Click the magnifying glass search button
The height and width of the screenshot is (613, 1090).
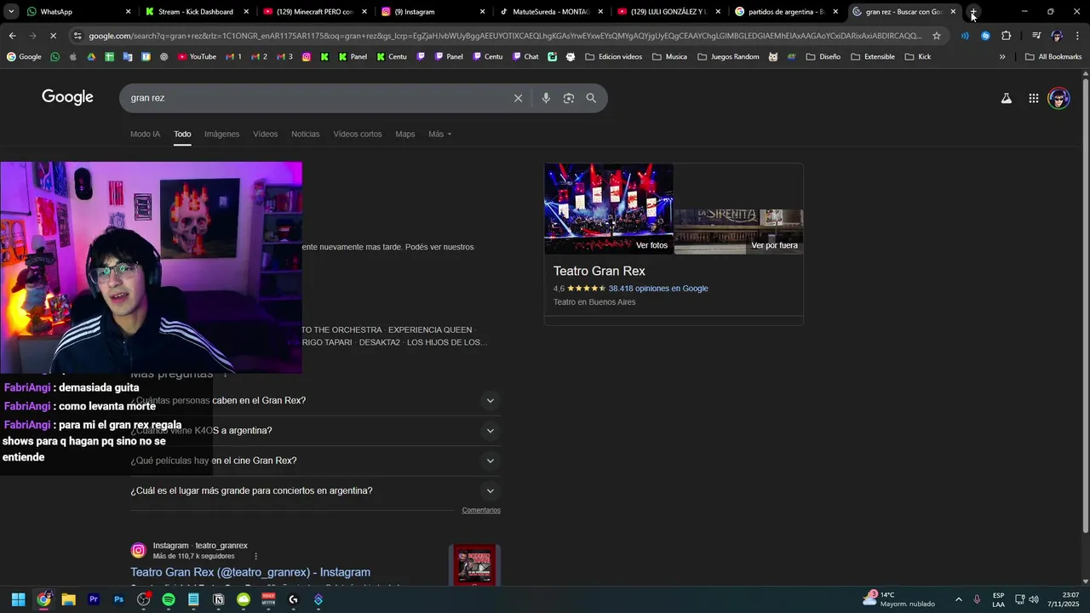tap(591, 98)
